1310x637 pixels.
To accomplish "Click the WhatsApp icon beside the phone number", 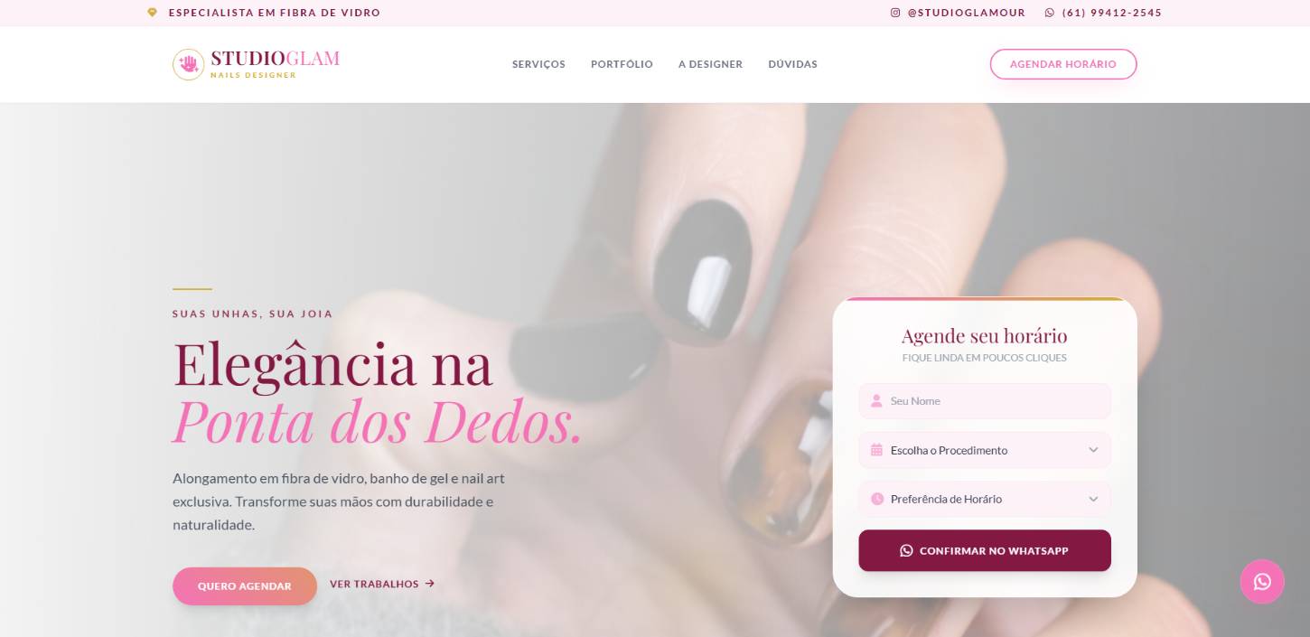I will [1049, 13].
